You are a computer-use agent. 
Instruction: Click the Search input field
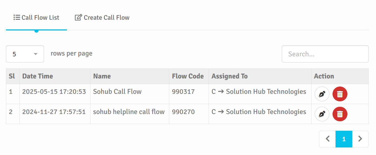325,54
